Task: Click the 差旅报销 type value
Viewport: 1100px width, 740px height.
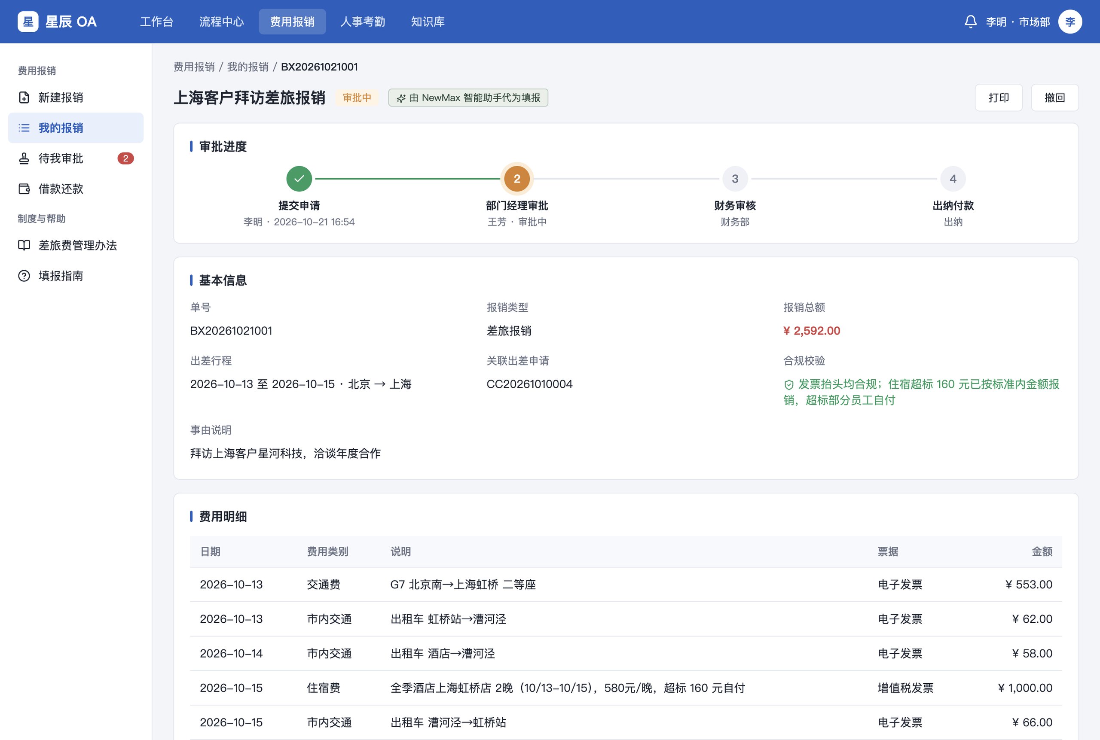Action: coord(509,331)
